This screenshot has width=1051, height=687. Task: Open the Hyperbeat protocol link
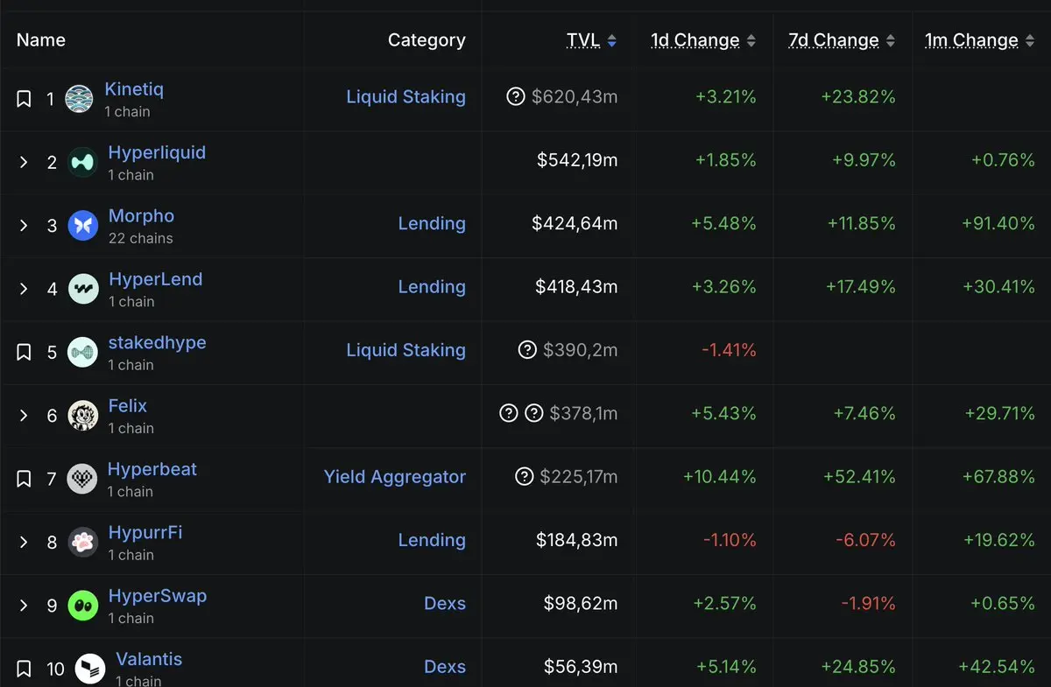coord(152,469)
